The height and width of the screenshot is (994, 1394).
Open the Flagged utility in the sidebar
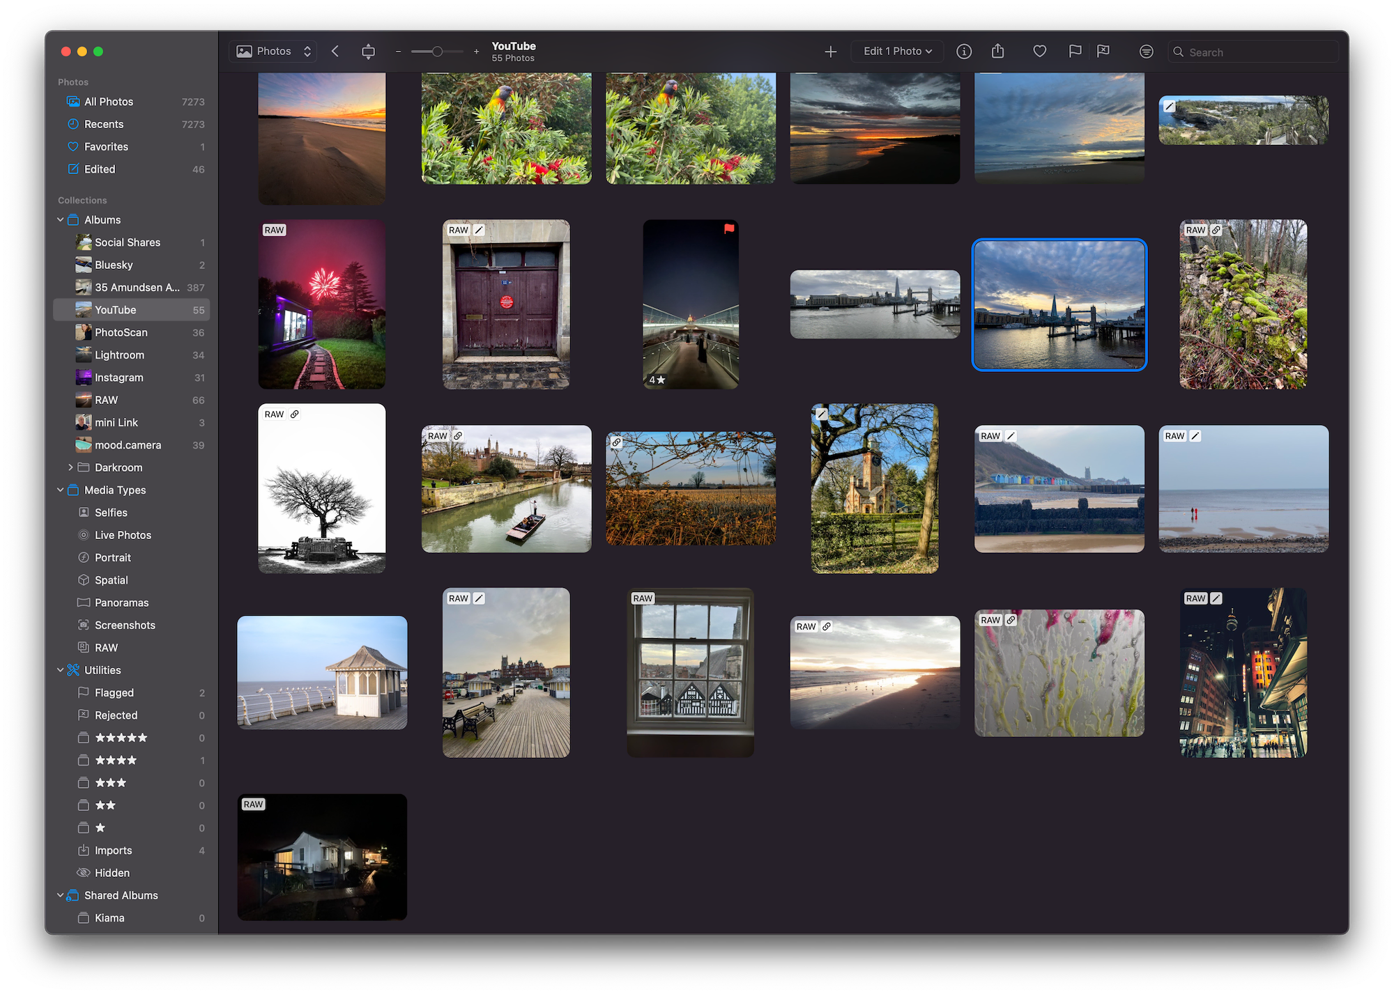tap(113, 692)
